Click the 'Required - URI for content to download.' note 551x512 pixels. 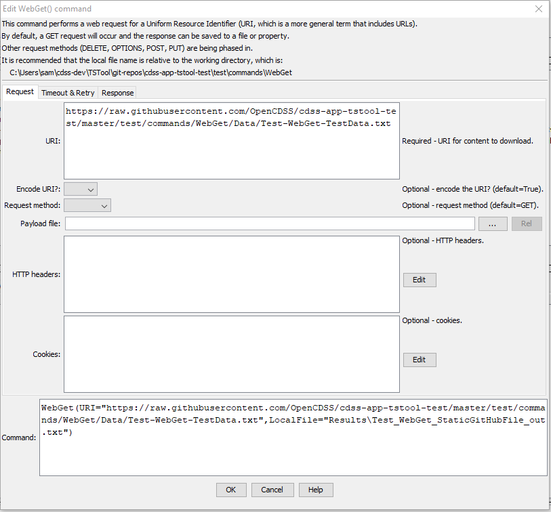[468, 141]
